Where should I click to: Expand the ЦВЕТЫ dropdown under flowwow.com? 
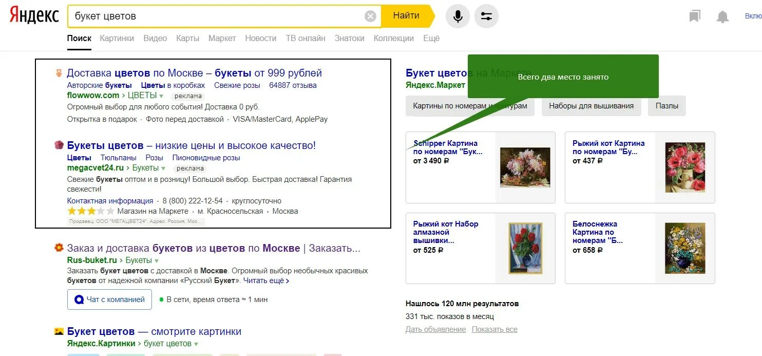[162, 96]
